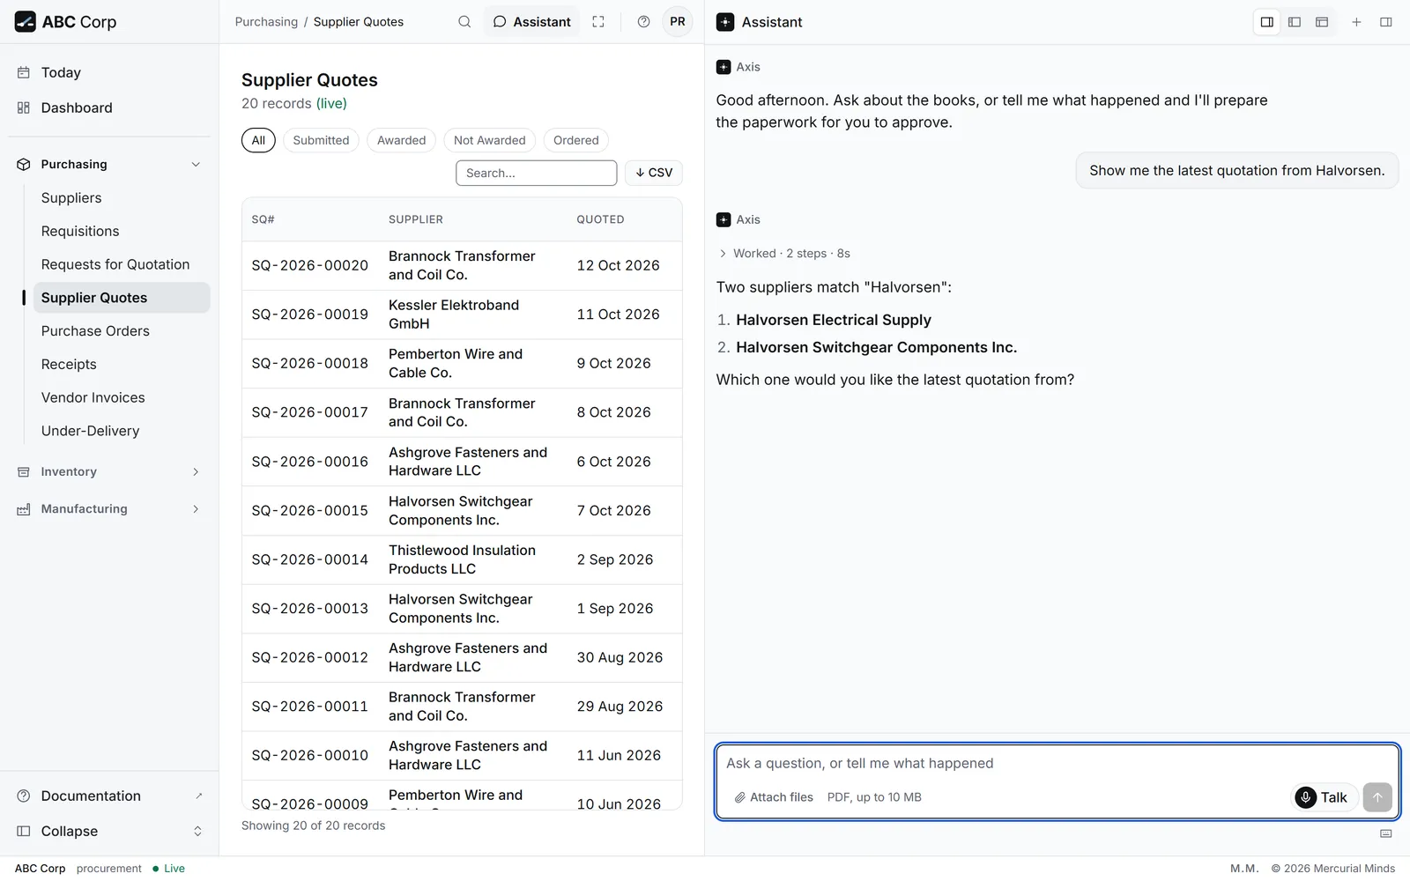Screen dimensions: 1410x881
Task: Expand the Manufacturing section
Action: point(109,509)
